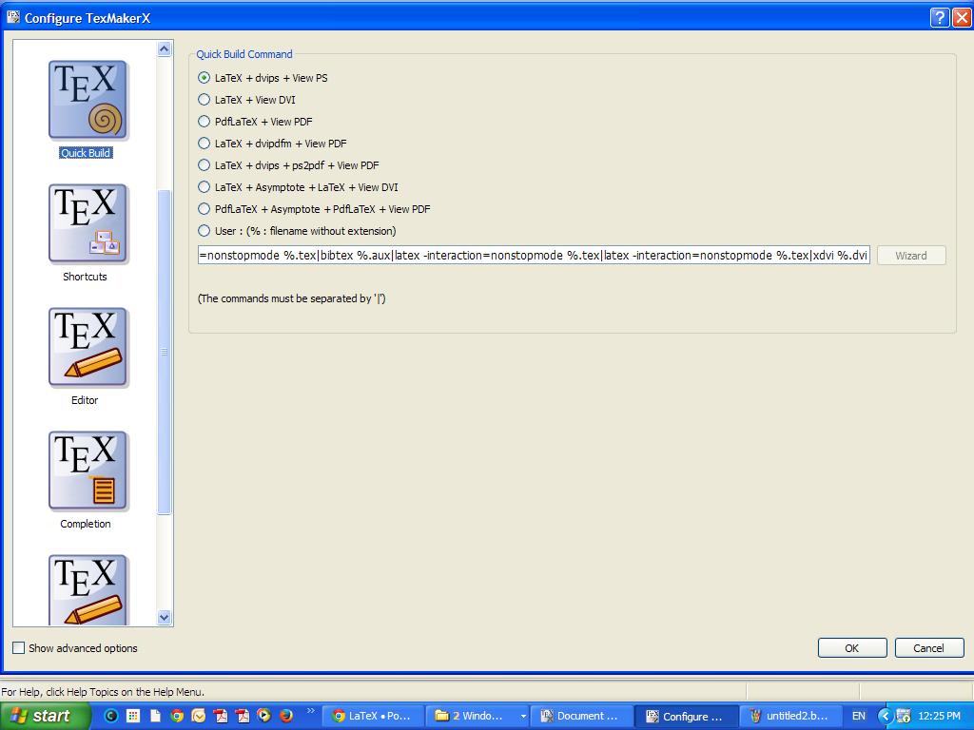Cancel the Configure TexMakerX dialog
This screenshot has width=974, height=730.
point(928,648)
